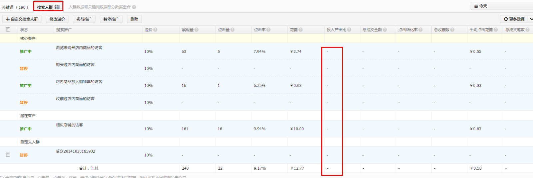Screen dimensions: 533x178
Task: Click help icon next to 展现量 header
Action: [x=197, y=30]
